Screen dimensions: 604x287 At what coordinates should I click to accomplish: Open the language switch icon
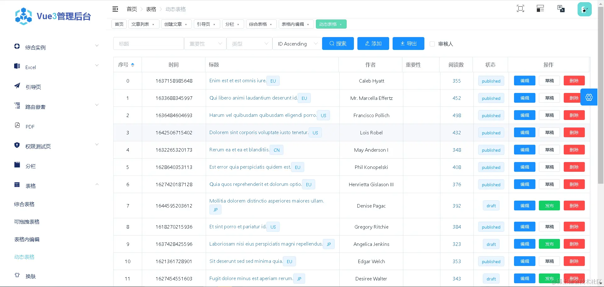561,9
